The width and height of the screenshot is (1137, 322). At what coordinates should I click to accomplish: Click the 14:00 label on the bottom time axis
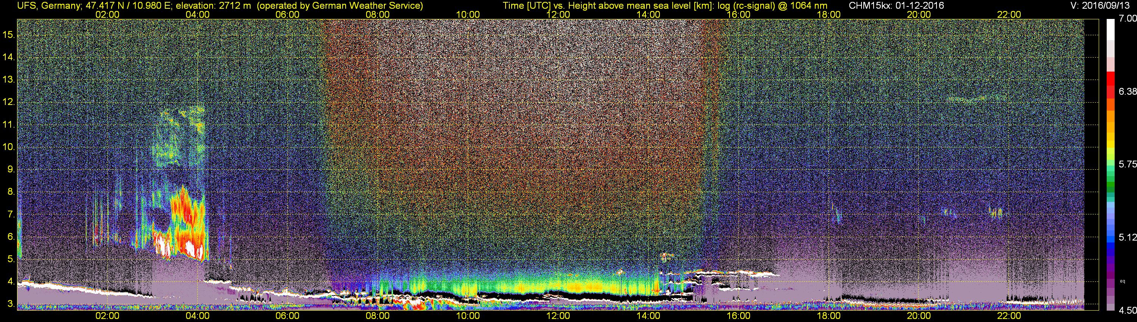pos(648,316)
